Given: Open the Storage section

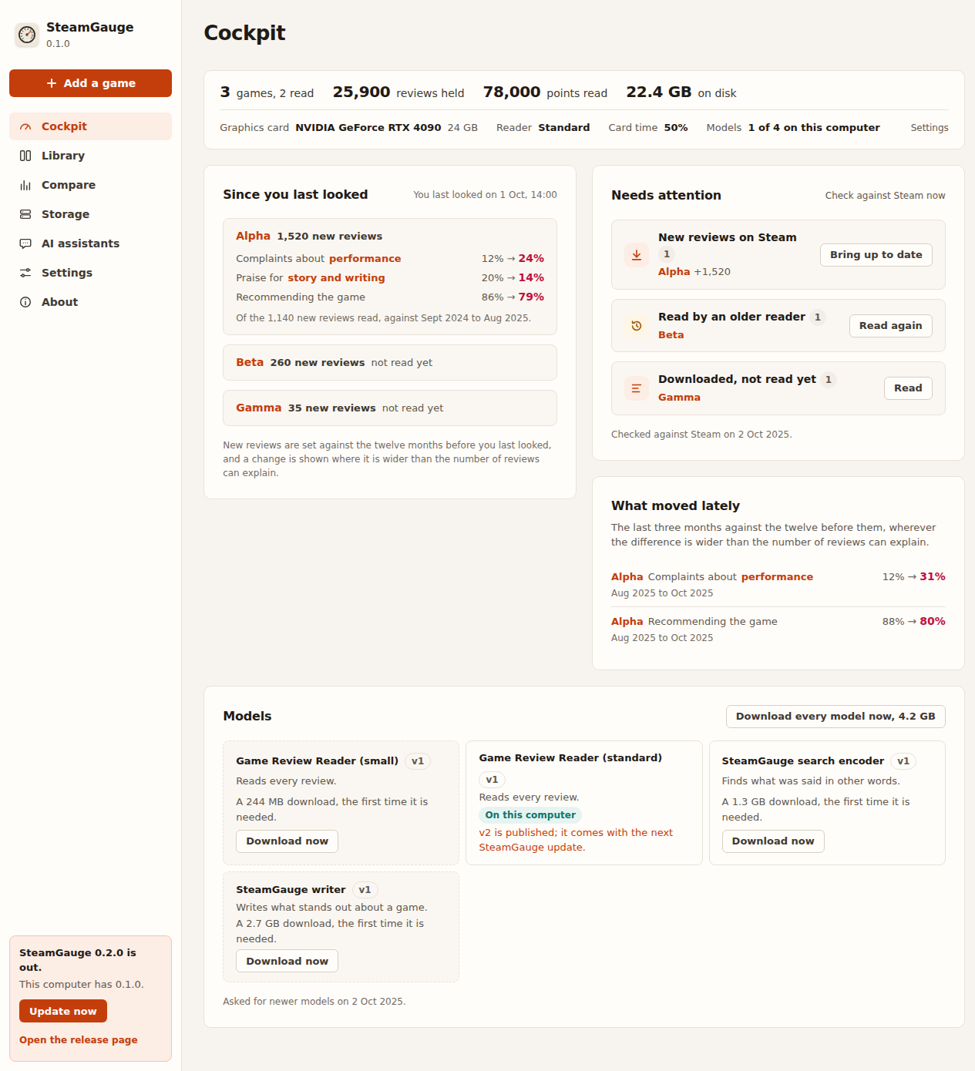Looking at the screenshot, I should (90, 214).
